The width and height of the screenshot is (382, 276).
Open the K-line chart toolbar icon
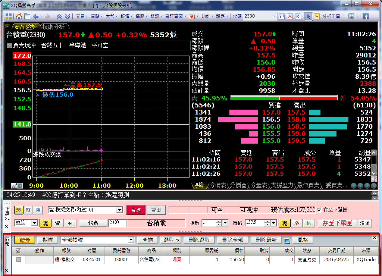[x=298, y=16]
